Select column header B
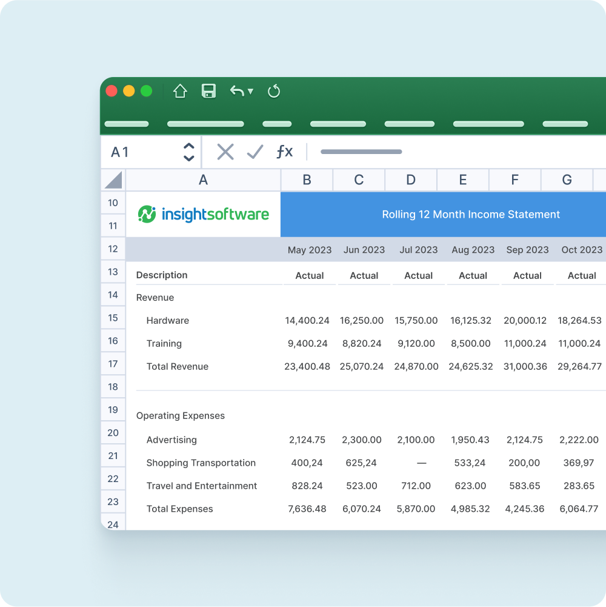This screenshot has height=607, width=606. [x=307, y=179]
